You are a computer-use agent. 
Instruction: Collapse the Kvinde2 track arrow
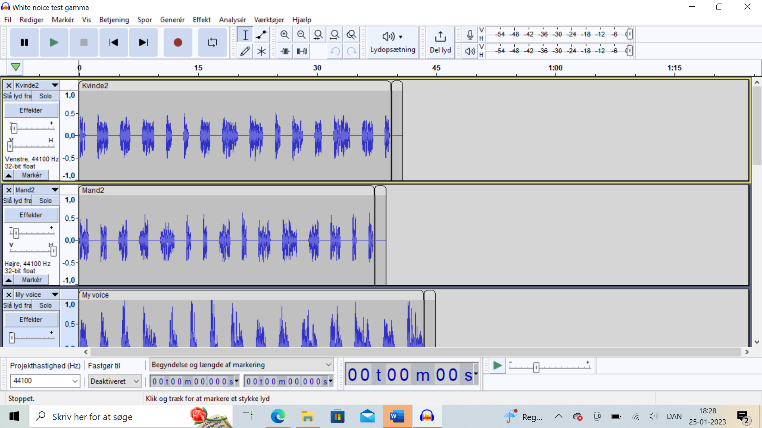tap(8, 175)
